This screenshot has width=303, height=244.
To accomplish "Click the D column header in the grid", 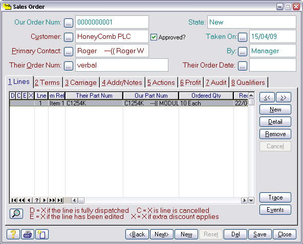I will [13, 96].
